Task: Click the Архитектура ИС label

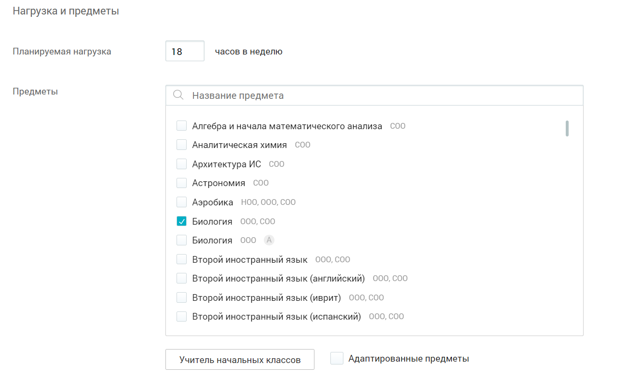Action: (x=226, y=164)
